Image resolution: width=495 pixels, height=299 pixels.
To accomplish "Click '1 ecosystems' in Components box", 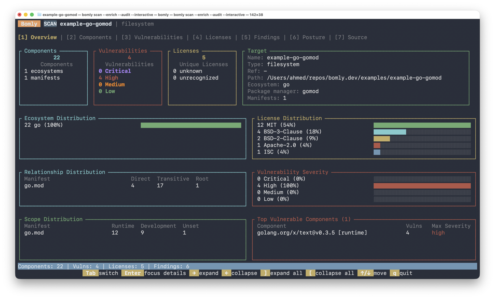I will pyautogui.click(x=43, y=71).
